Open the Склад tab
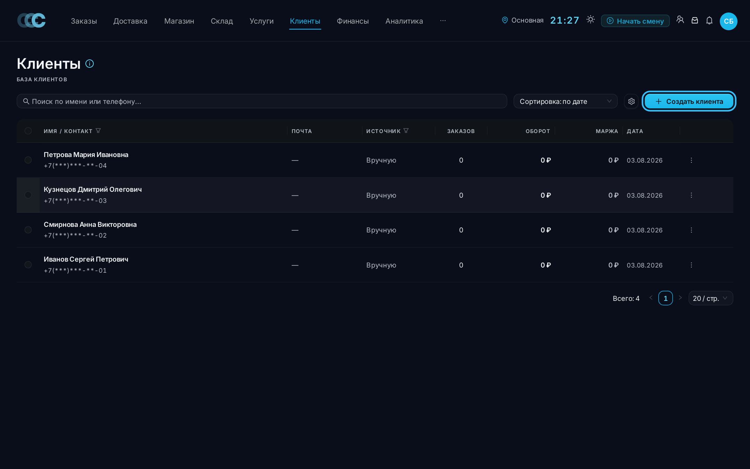 (222, 21)
